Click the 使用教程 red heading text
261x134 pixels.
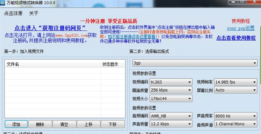241,21
